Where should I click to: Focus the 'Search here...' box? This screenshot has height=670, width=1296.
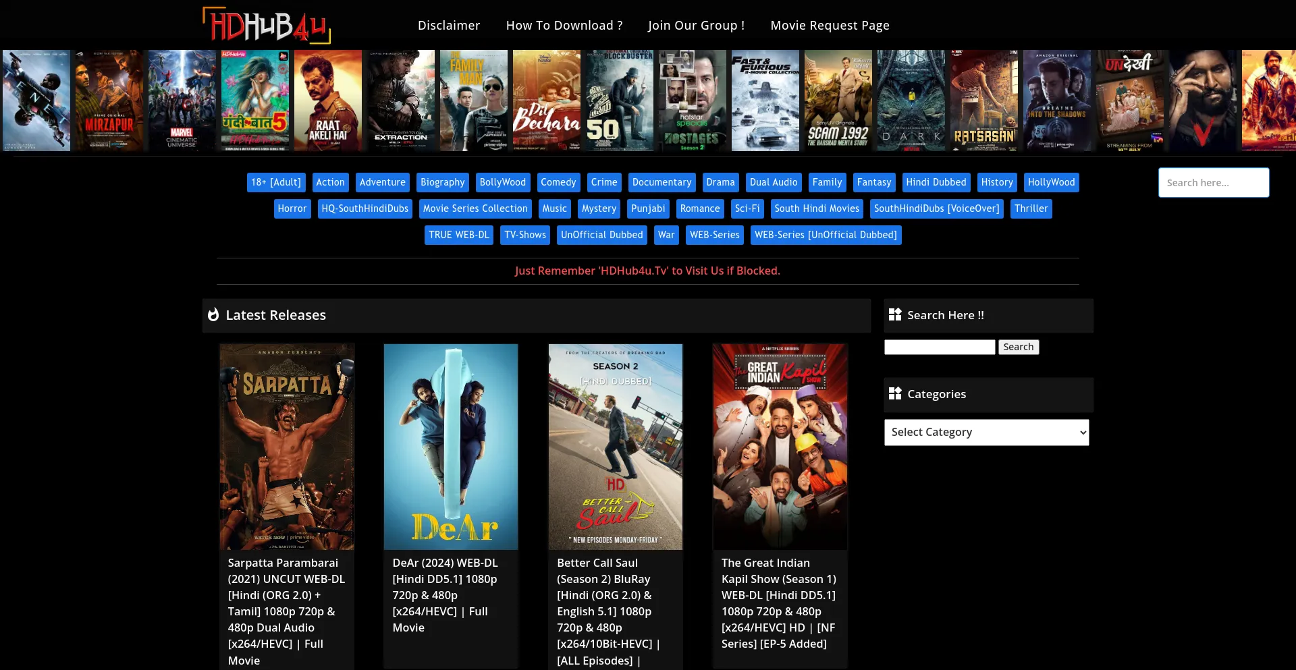pos(1214,183)
